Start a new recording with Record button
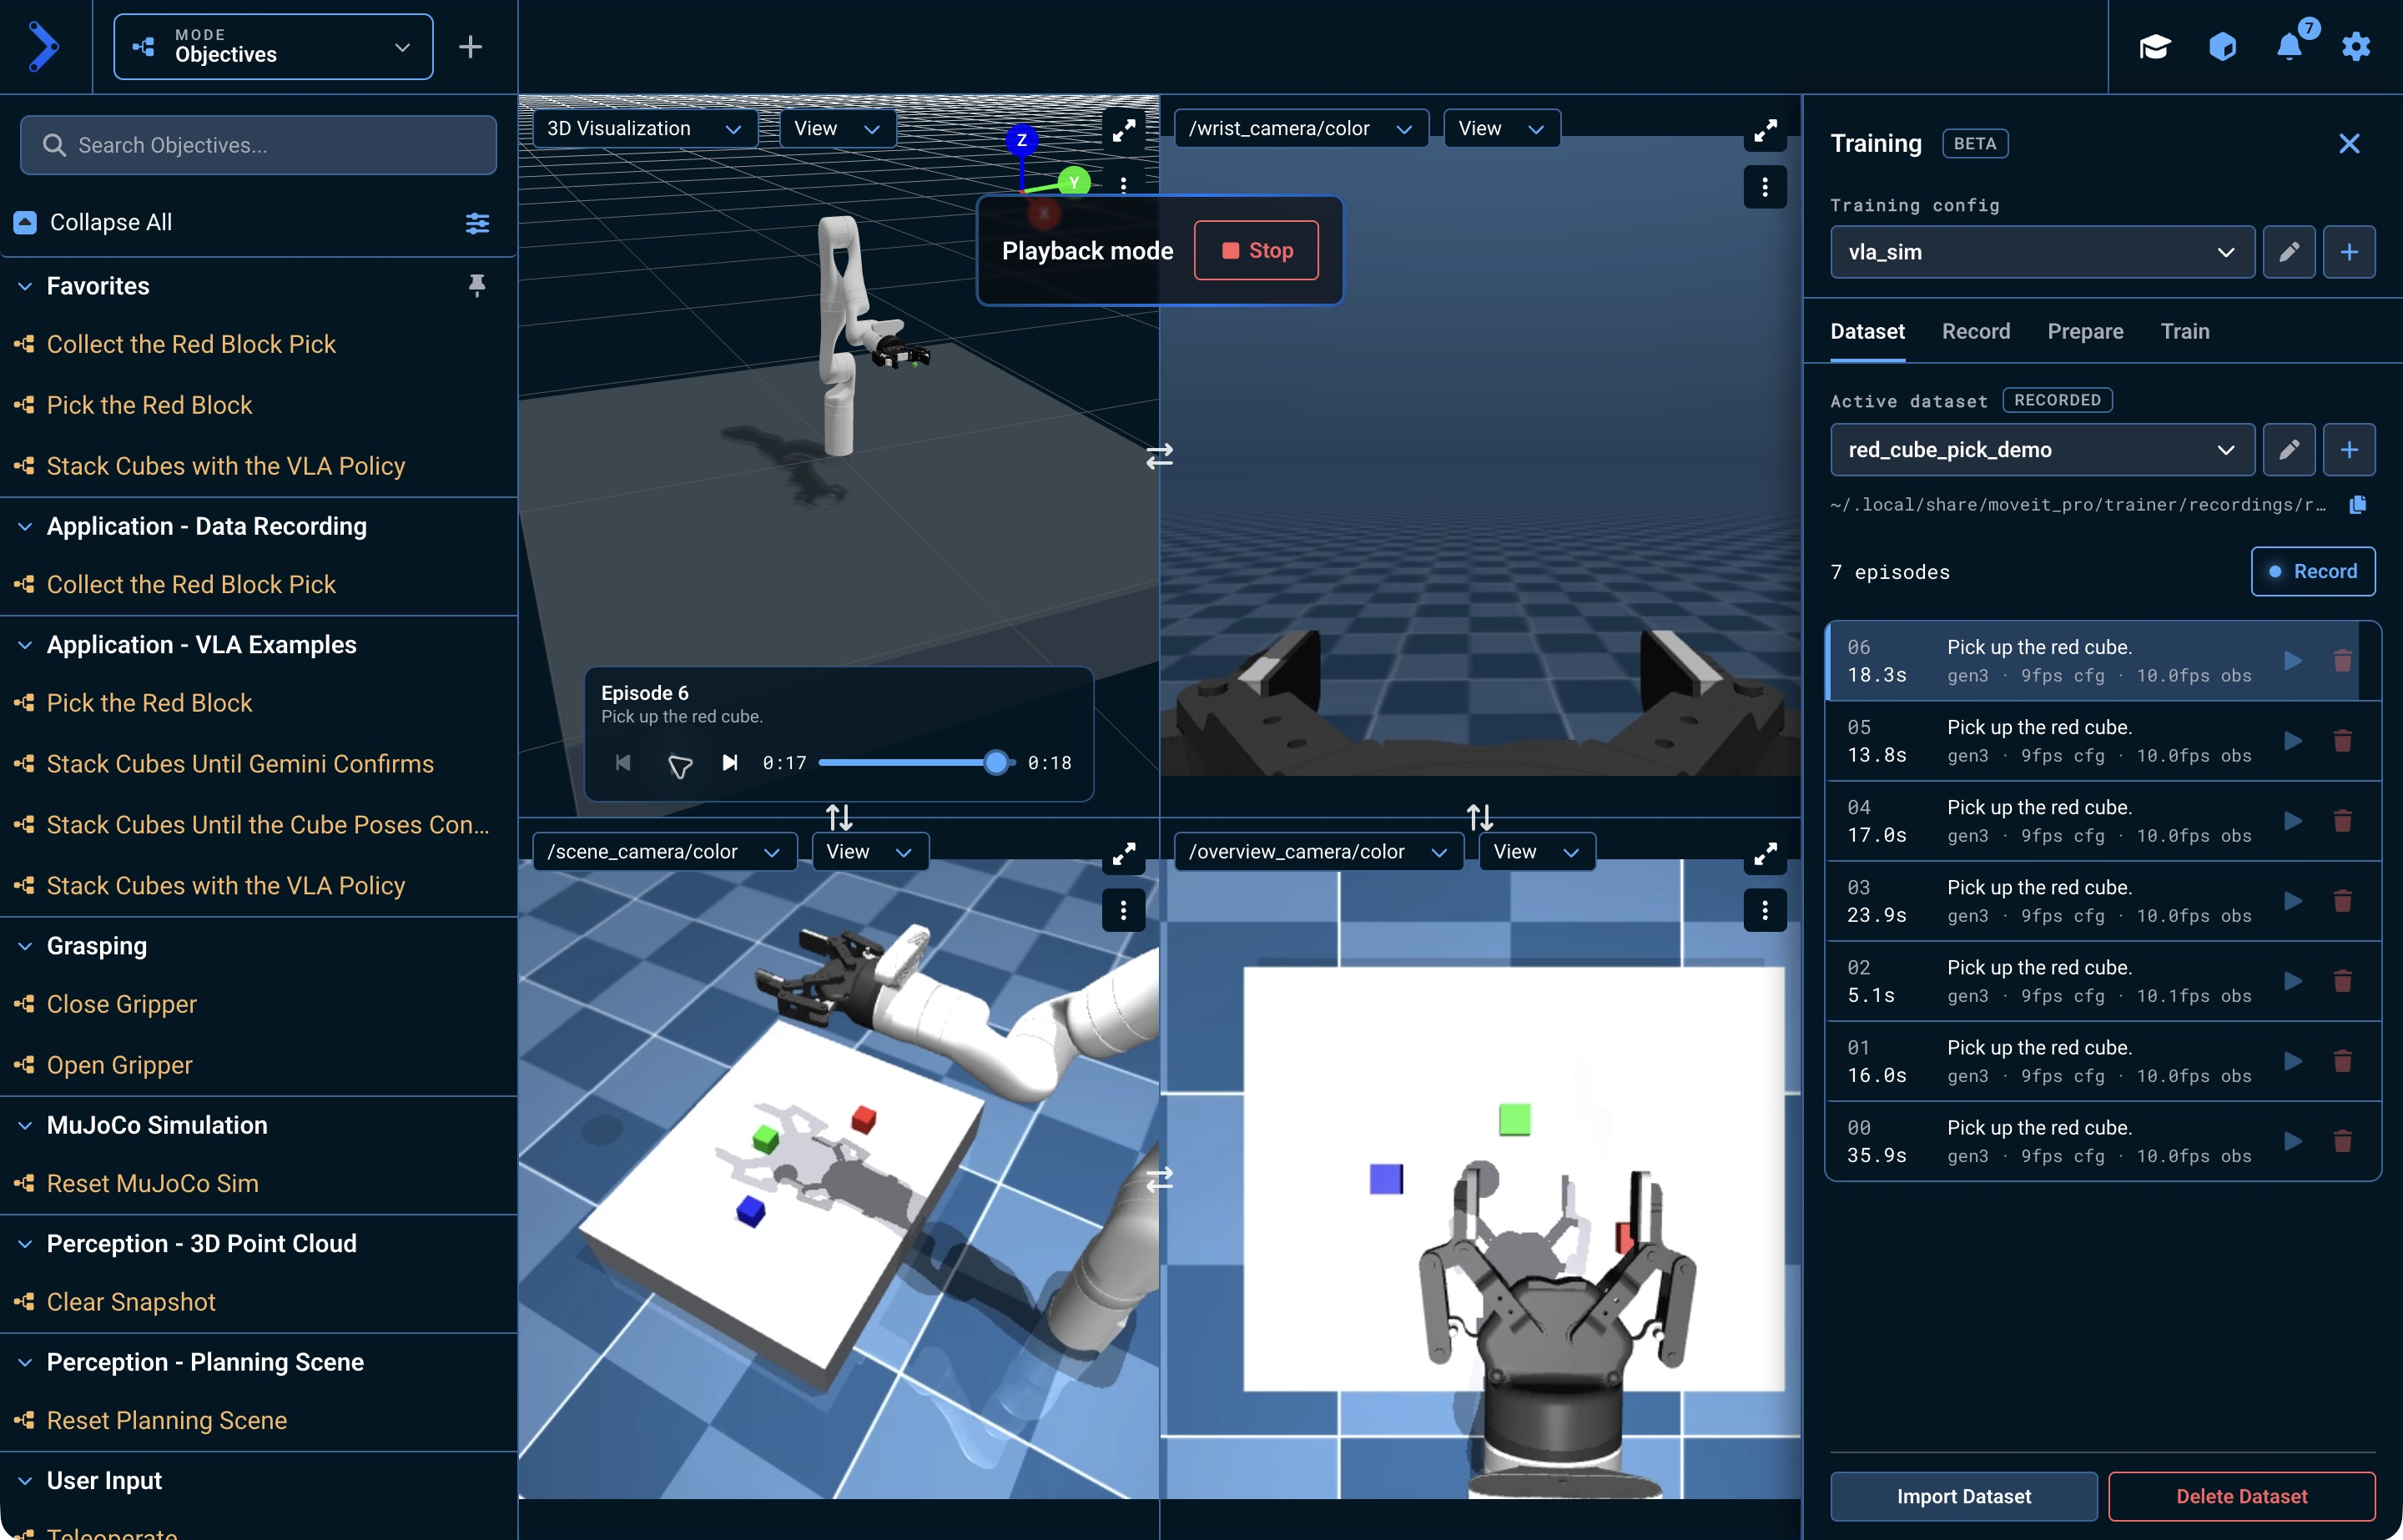 click(2312, 572)
